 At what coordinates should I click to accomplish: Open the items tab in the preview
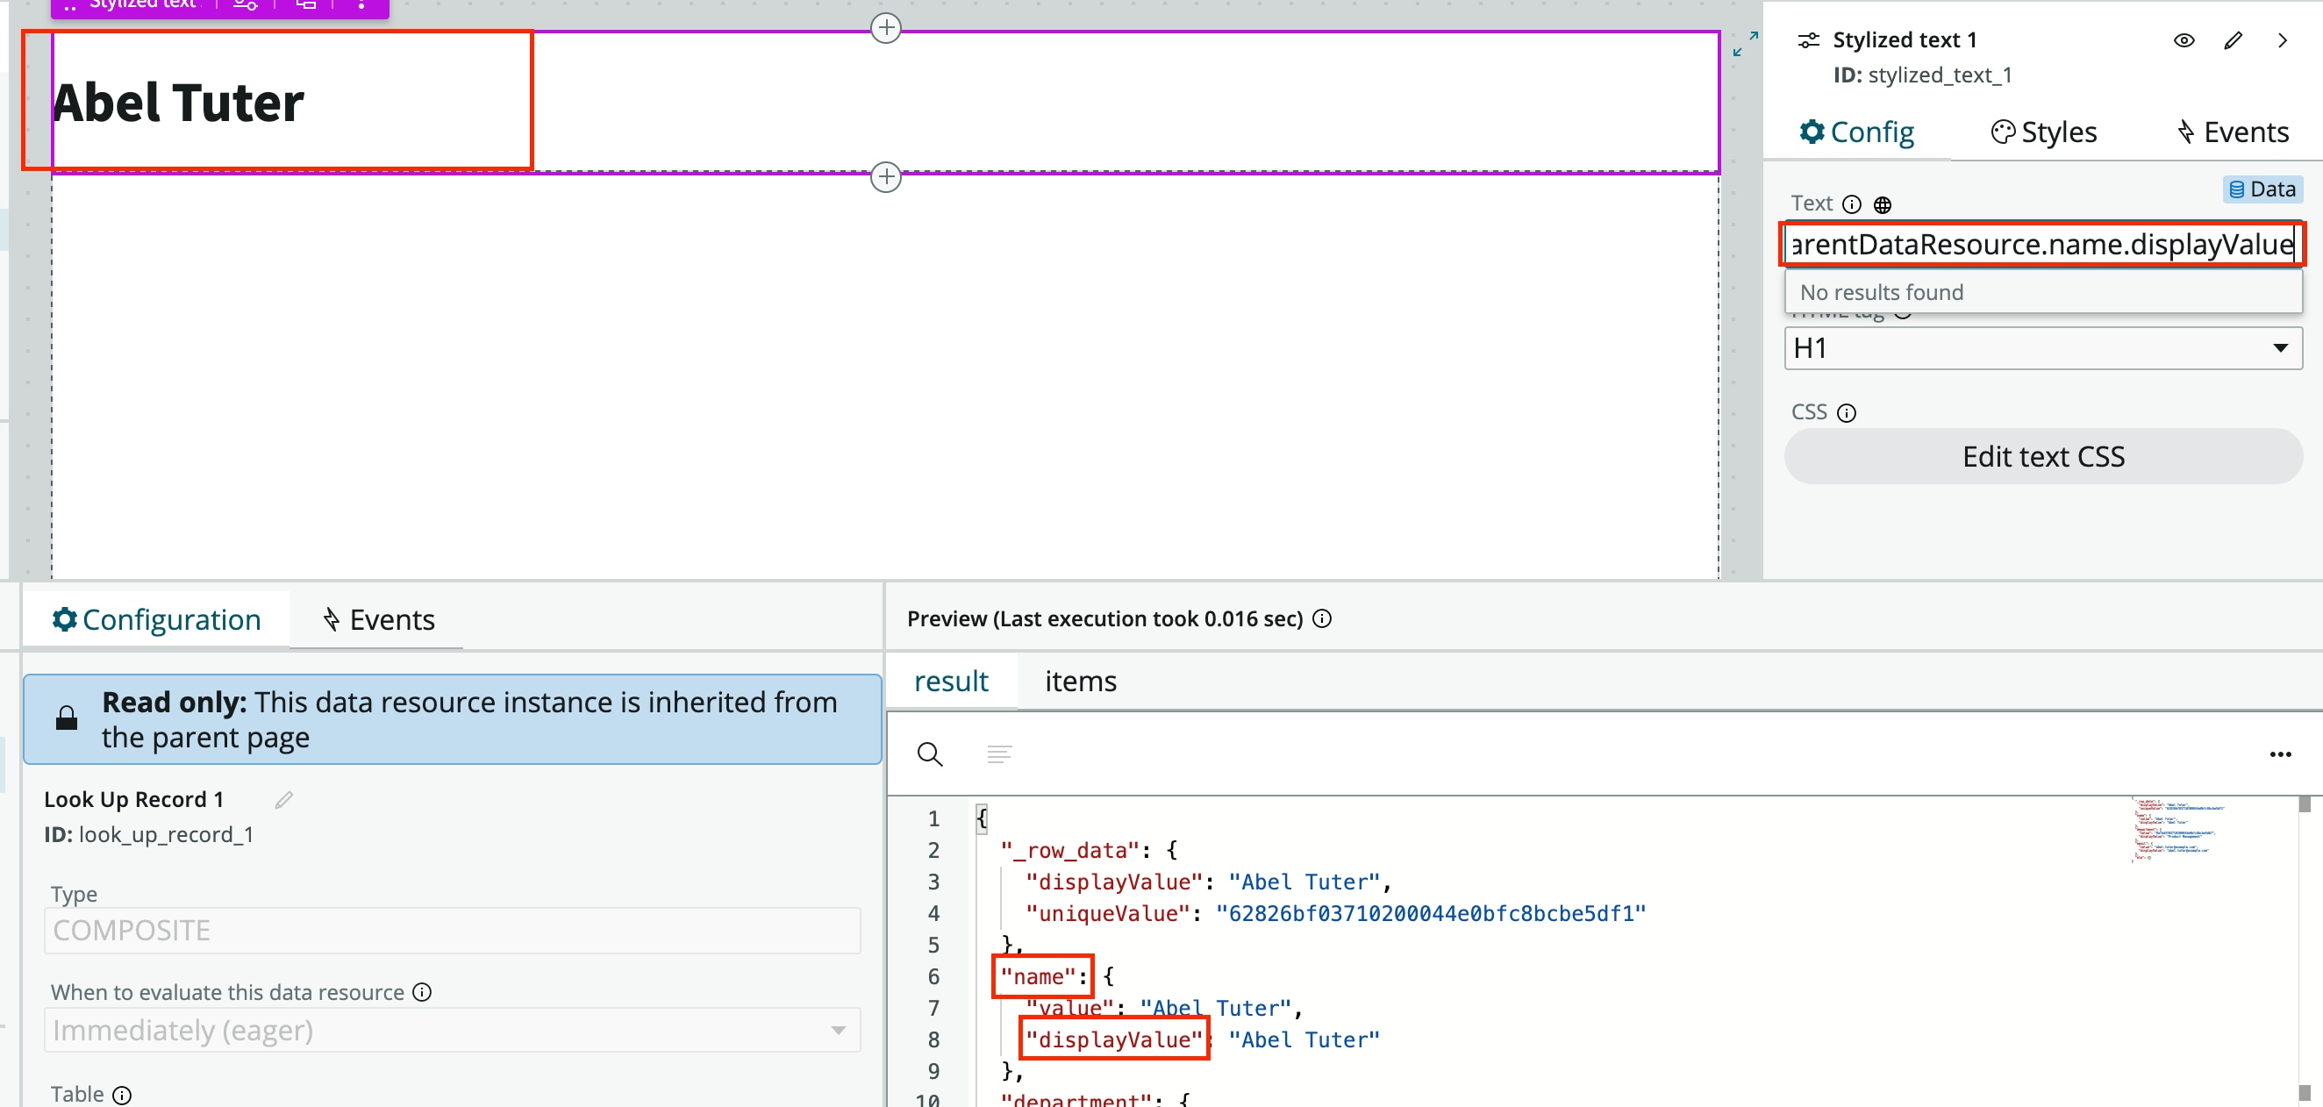tap(1079, 681)
